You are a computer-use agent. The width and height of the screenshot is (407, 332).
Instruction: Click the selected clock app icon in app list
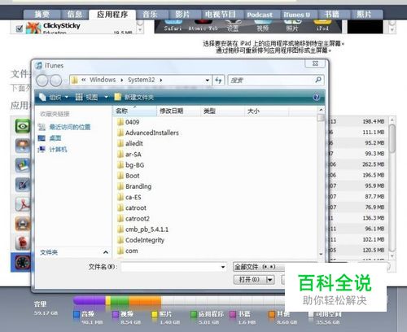tap(23, 262)
